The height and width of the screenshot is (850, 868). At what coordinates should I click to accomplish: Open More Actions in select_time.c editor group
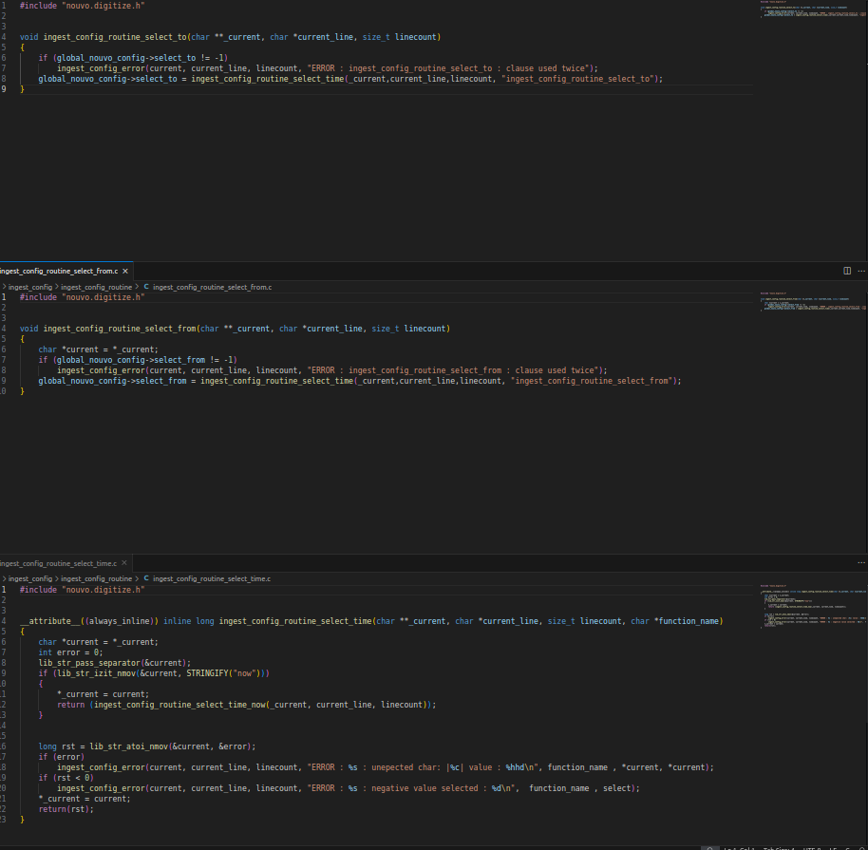(861, 562)
